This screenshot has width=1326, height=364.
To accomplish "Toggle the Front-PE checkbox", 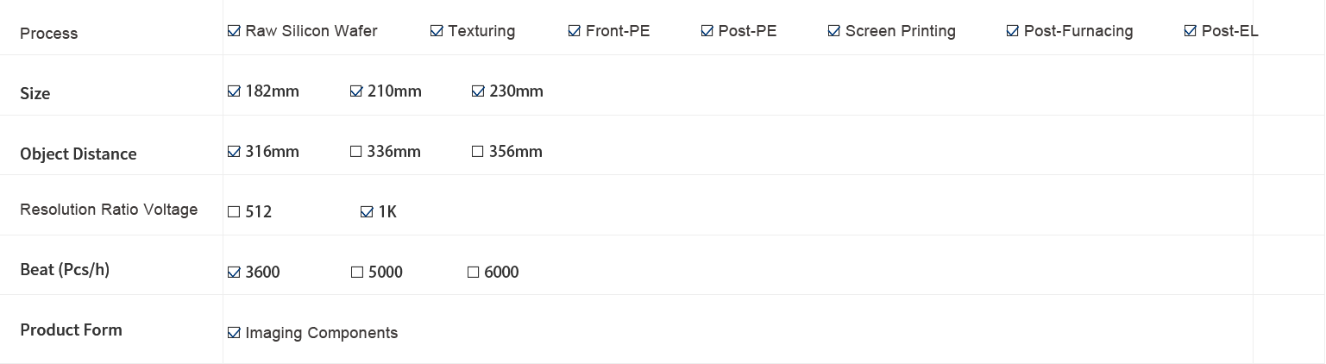I will pos(575,31).
